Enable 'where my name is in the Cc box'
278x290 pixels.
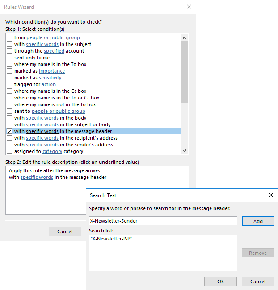[9, 91]
